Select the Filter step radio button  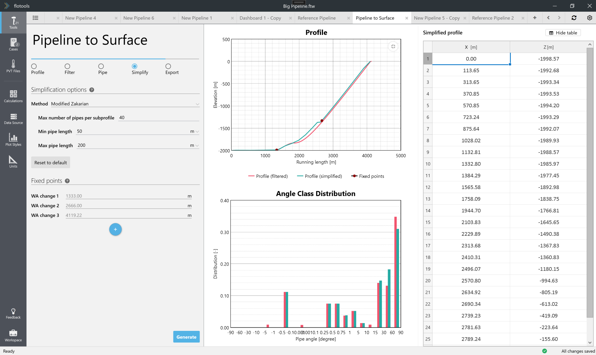point(67,66)
